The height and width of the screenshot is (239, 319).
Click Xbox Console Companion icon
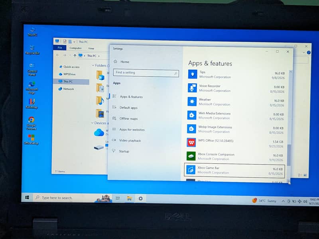tap(191, 156)
